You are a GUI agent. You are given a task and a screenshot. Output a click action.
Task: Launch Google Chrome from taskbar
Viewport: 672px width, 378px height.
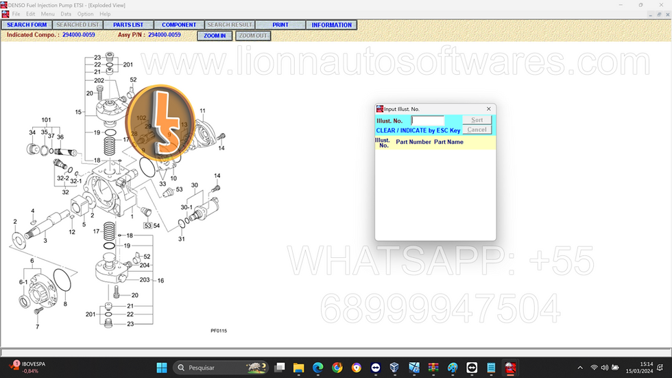(x=337, y=368)
